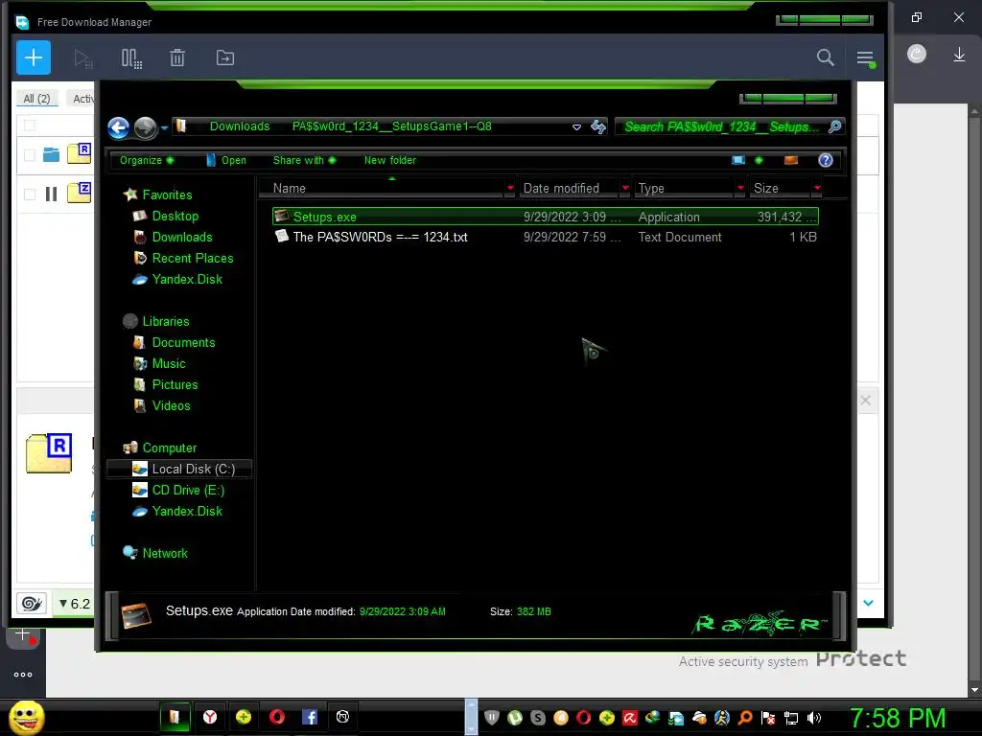Open the hamburger menu in Free Download Manager
The width and height of the screenshot is (982, 736).
click(x=865, y=58)
